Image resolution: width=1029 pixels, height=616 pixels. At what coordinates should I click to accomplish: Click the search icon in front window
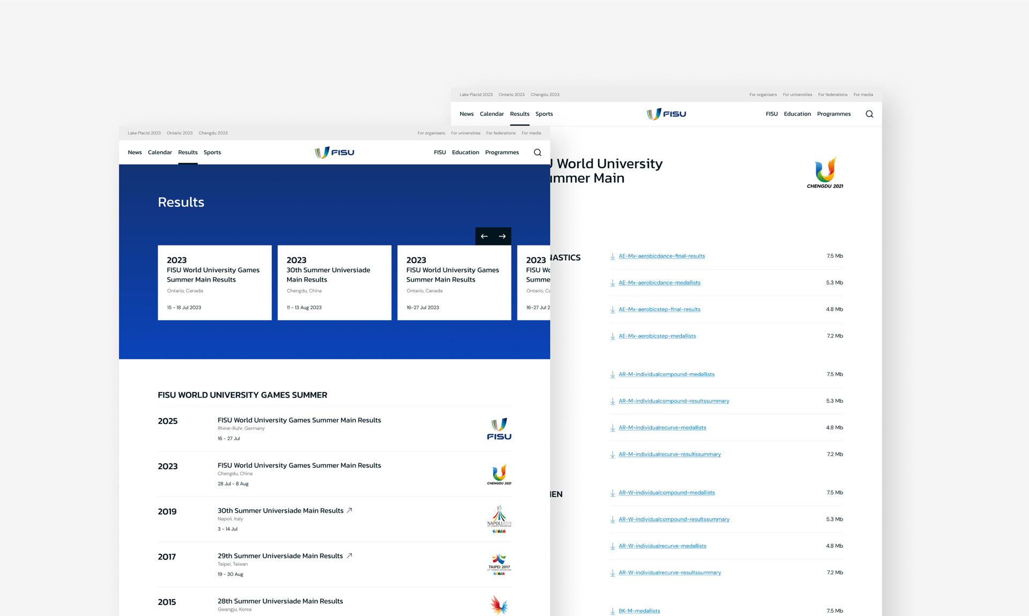pyautogui.click(x=537, y=152)
